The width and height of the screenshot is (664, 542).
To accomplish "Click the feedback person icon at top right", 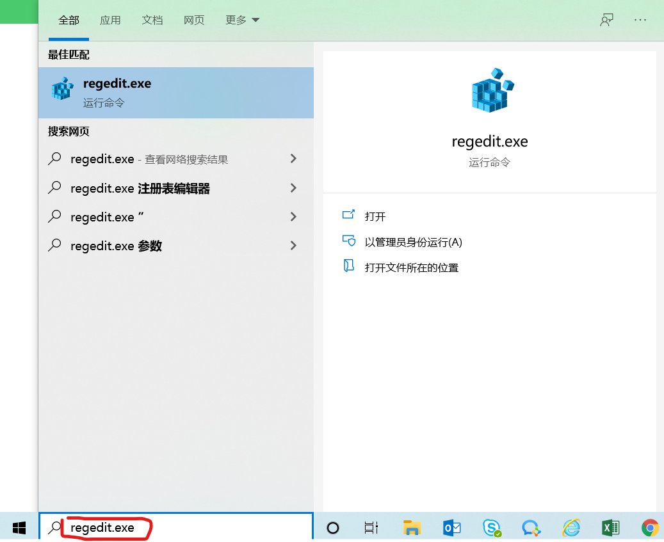I will pos(606,20).
